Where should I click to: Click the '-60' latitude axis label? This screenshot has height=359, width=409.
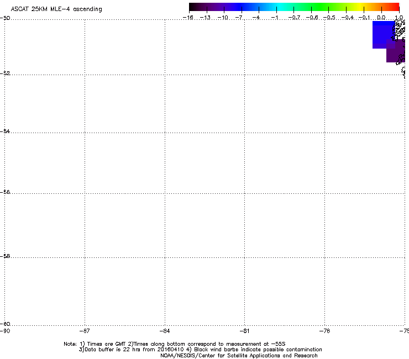point(5,324)
